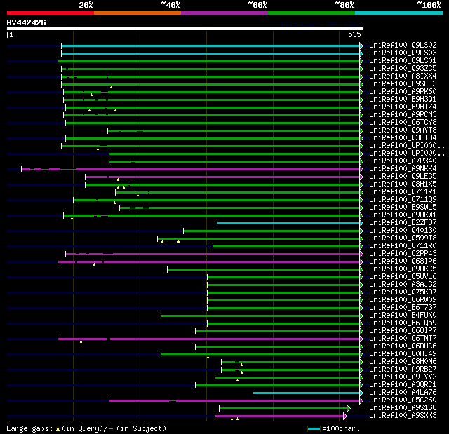Viewport: 449px width, 434px height.
Task: Open the UniRef100_B6TQ59 entry
Action: (x=403, y=323)
